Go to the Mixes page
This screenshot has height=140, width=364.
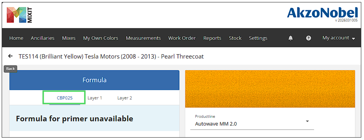click(x=69, y=38)
